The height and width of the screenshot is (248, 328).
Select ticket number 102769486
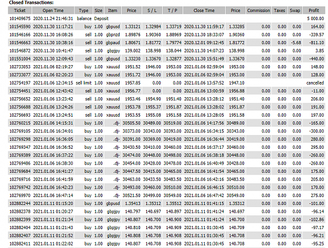(x=20, y=163)
